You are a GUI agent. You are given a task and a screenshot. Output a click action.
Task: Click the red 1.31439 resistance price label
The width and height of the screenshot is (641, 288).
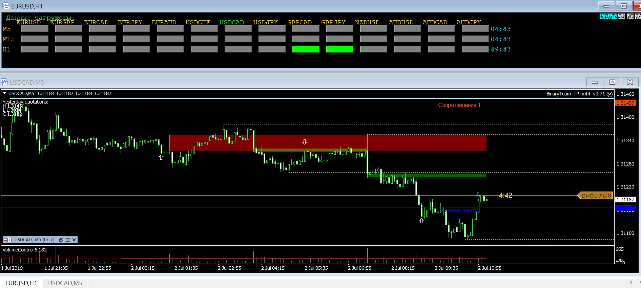tap(625, 103)
